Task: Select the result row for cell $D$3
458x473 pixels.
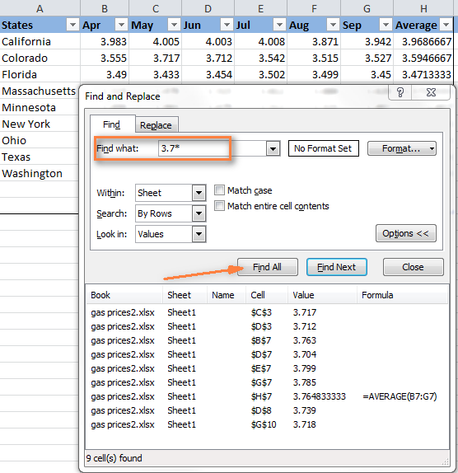Action: click(x=267, y=326)
